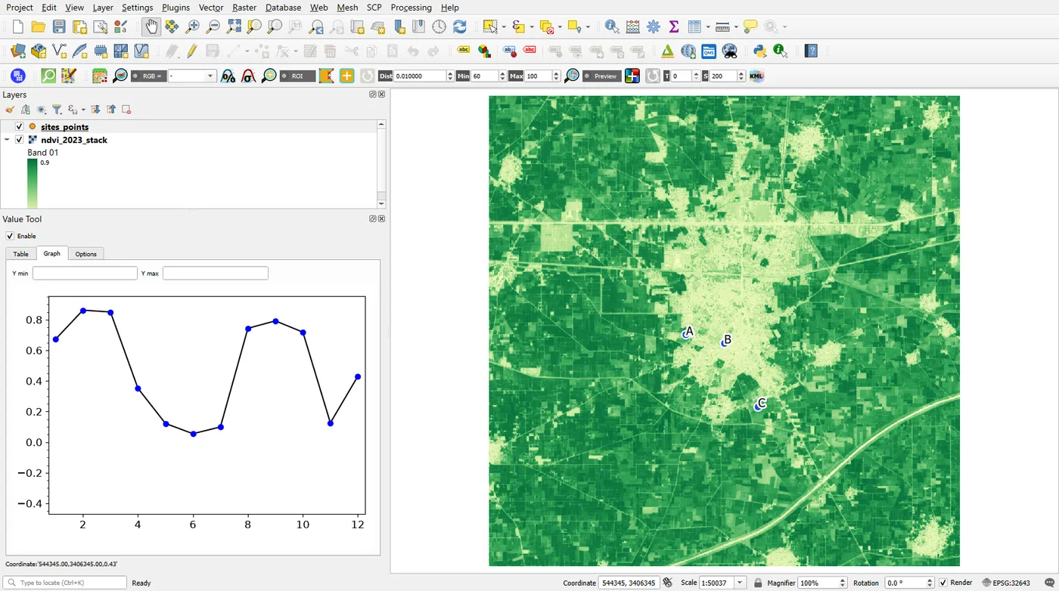Image resolution: width=1059 pixels, height=591 pixels.
Task: Click the Y min input field
Action: coord(85,273)
